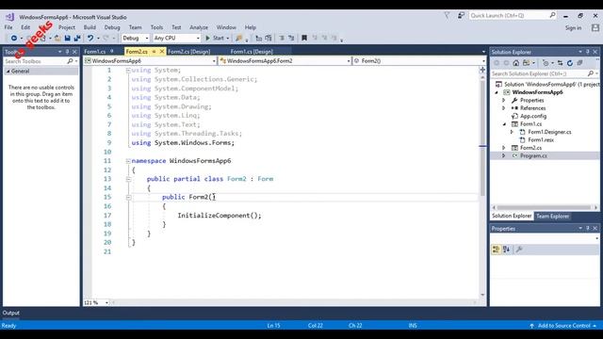
Task: Click the comment selected lines icon
Action: point(282,38)
